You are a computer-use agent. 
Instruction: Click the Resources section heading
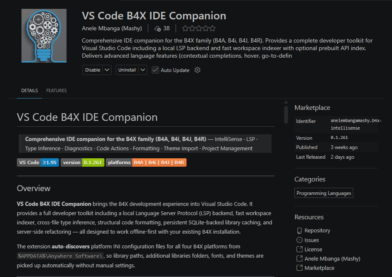coord(309,217)
